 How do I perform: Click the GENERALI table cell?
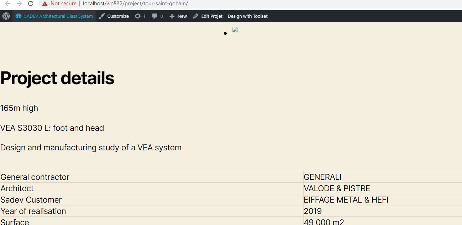pyautogui.click(x=383, y=177)
